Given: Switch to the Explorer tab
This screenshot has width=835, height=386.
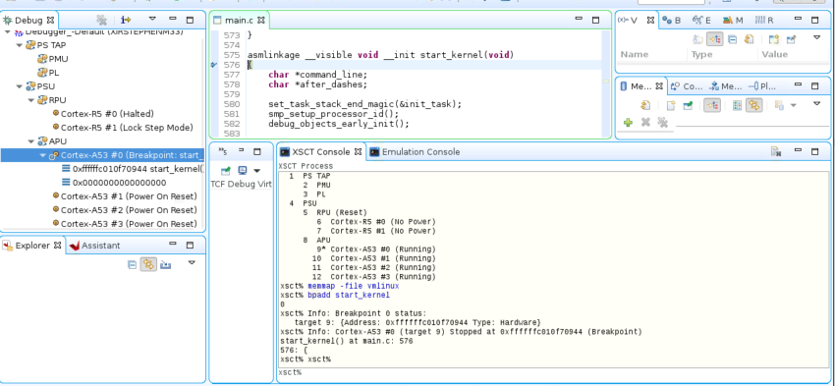Looking at the screenshot, I should [x=32, y=246].
